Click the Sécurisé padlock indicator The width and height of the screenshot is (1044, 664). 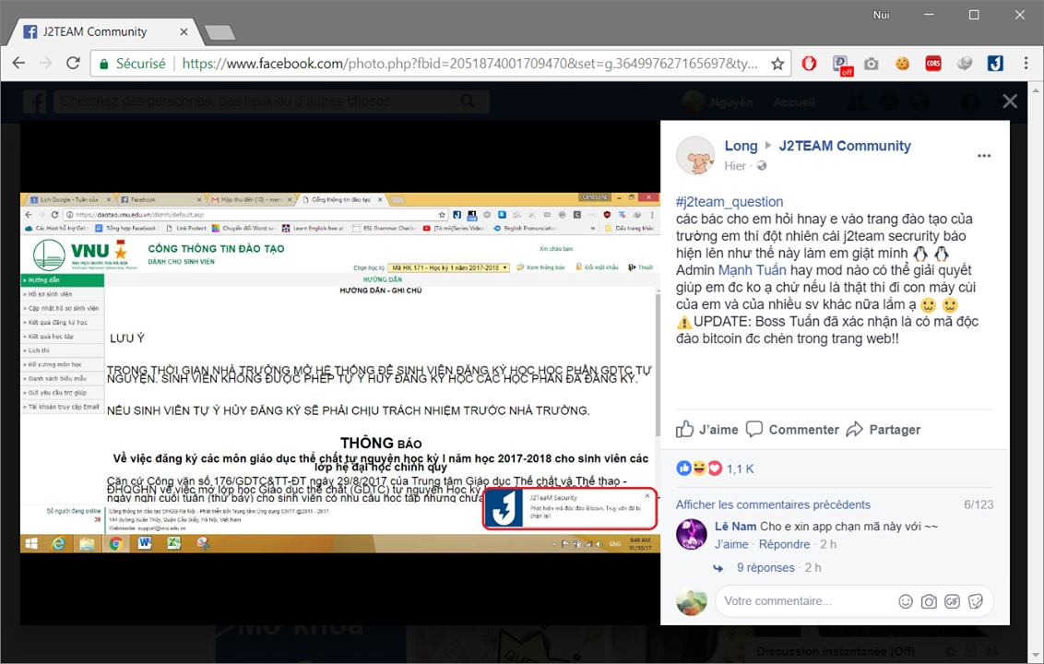point(133,64)
